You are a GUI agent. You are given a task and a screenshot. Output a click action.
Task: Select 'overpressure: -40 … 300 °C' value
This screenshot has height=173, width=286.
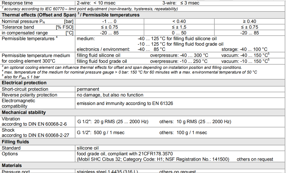(x=179, y=56)
